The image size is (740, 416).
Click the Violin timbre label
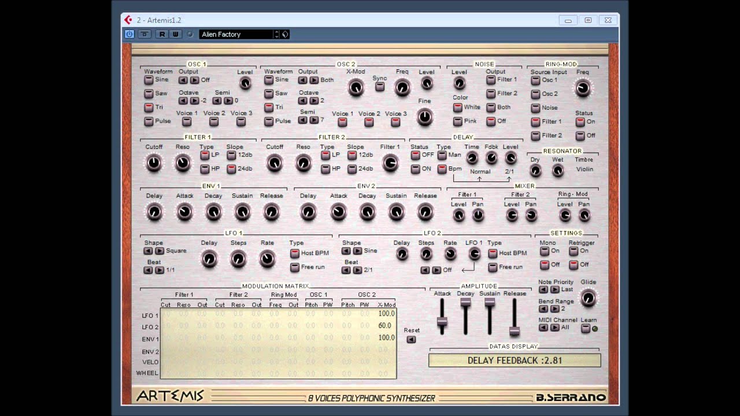(x=584, y=169)
